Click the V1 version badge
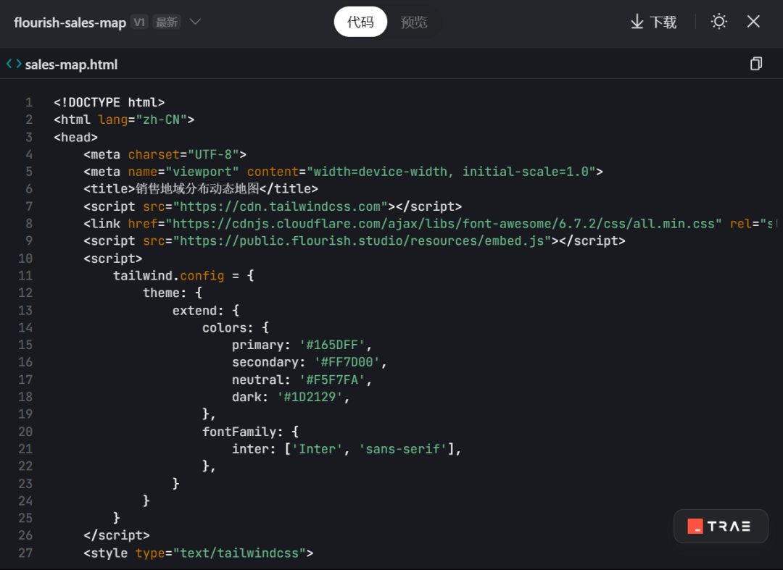The width and height of the screenshot is (783, 570). 139,22
